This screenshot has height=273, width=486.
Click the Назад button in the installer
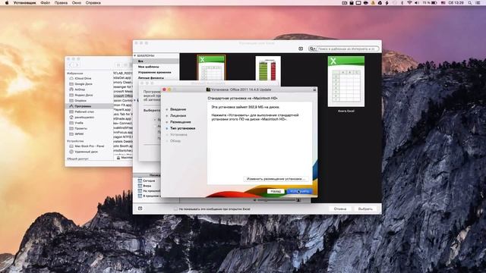pos(276,191)
